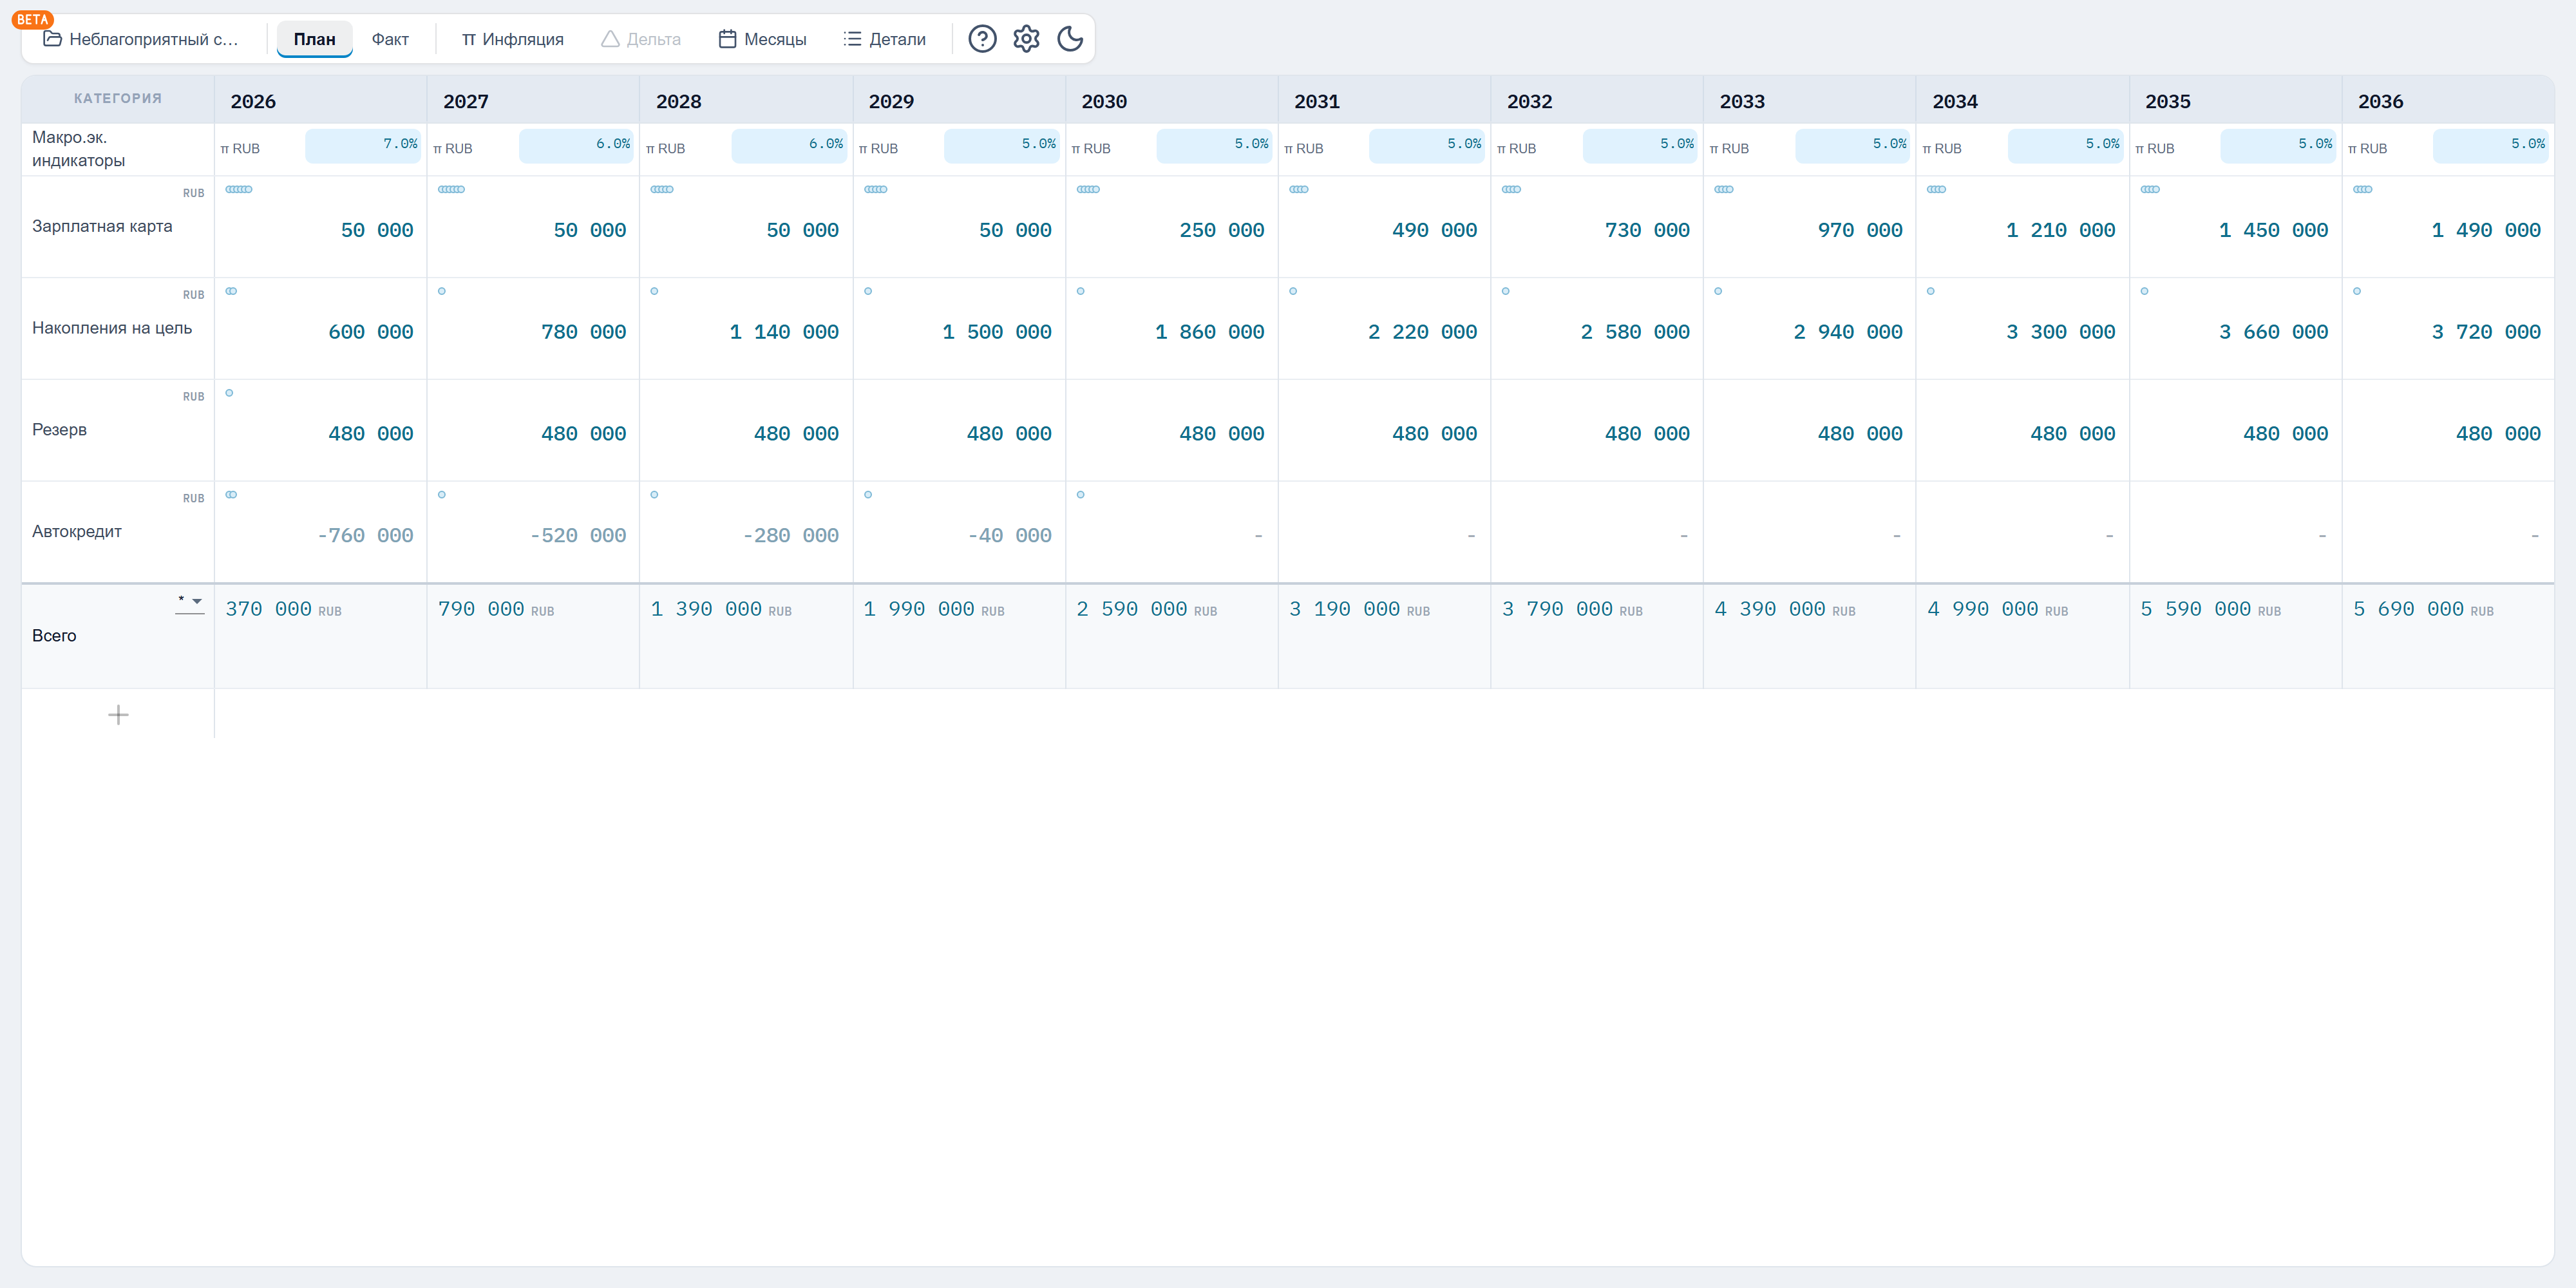The width and height of the screenshot is (2576, 1288).
Task: Select the Резерв category label
Action: 59,430
